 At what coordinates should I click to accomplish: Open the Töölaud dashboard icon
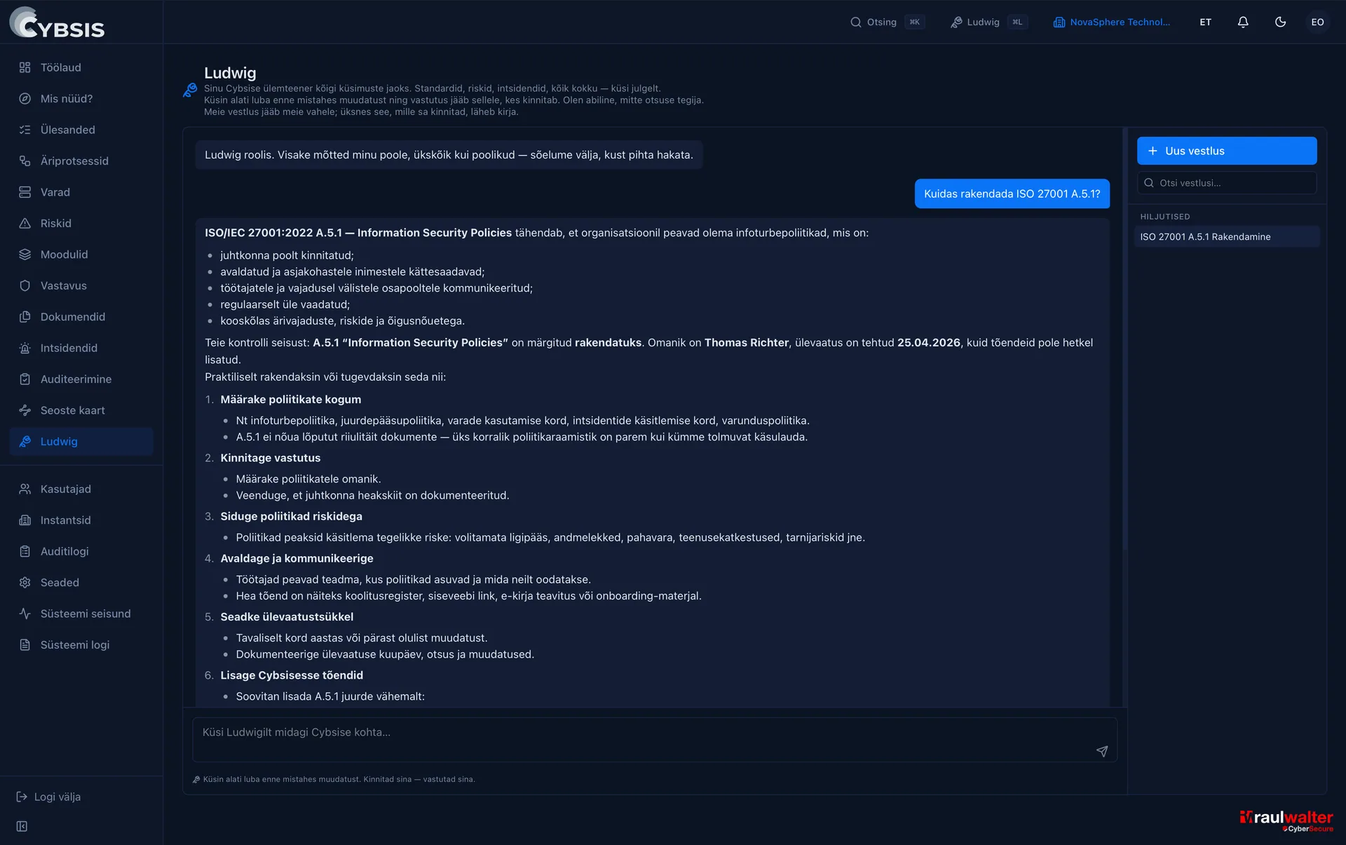25,67
